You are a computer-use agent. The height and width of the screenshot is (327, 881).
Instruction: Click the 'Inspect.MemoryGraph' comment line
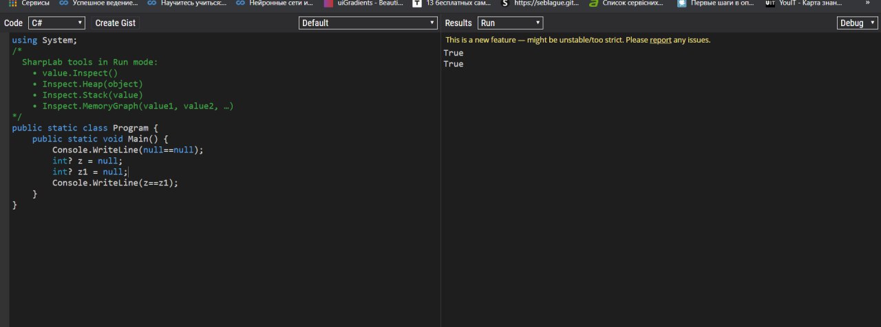(133, 106)
